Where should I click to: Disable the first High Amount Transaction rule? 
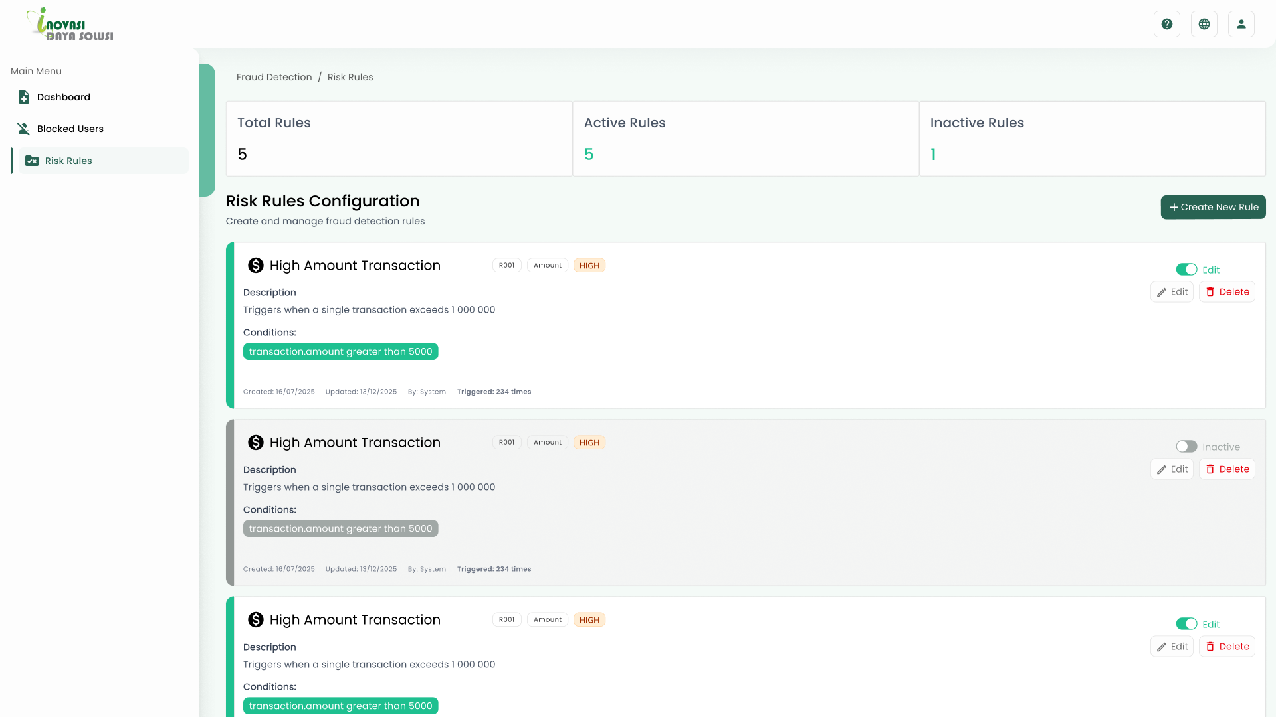click(1186, 270)
